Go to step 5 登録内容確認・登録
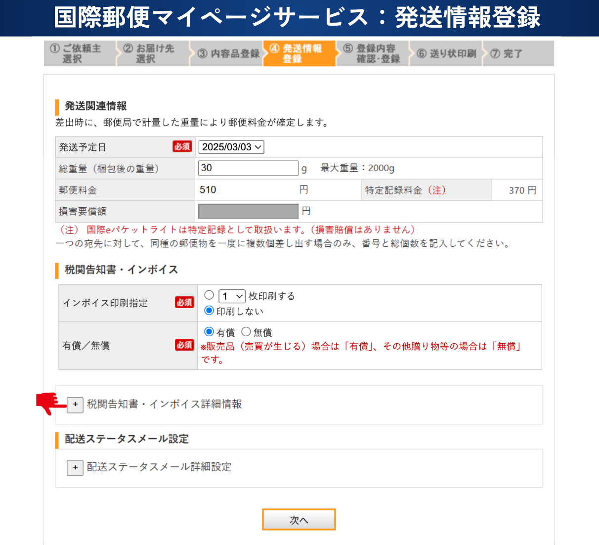 [x=373, y=53]
